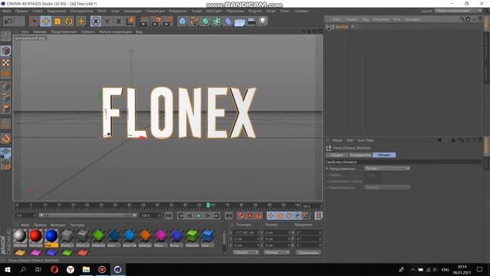Switch to the Объект attribute tab
The image size is (490, 276).
coord(384,155)
